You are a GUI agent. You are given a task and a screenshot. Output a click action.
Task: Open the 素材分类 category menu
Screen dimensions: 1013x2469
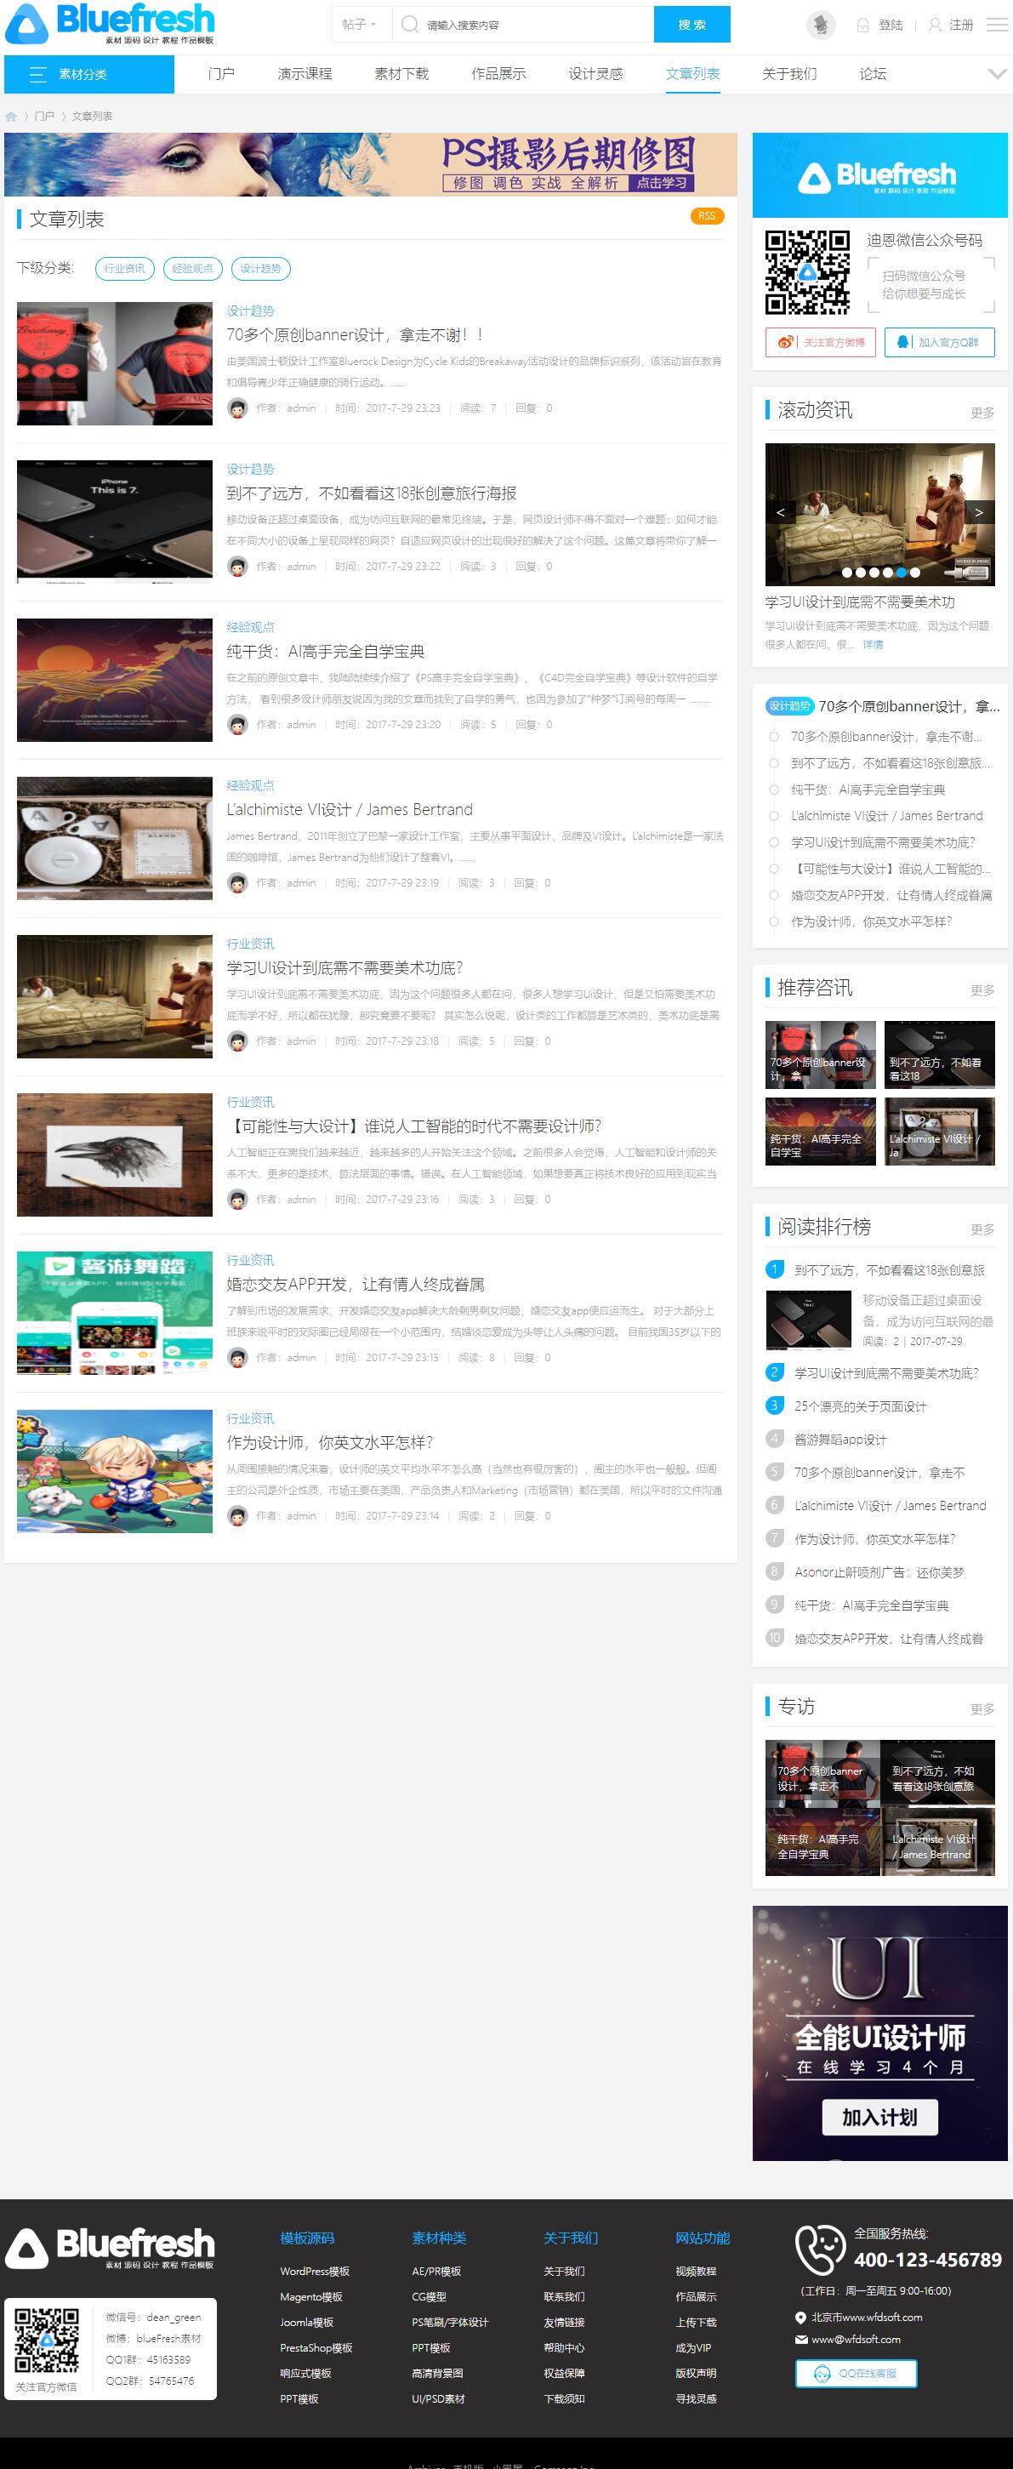(89, 75)
